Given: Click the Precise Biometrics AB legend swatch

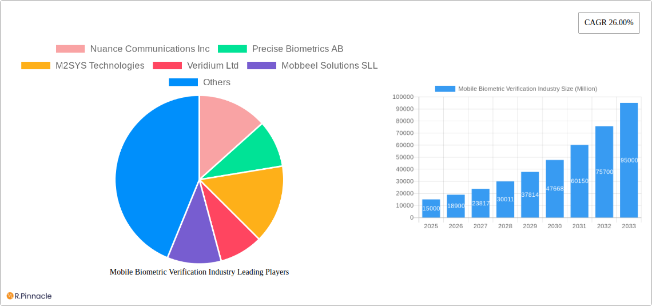Looking at the screenshot, I should [x=232, y=49].
